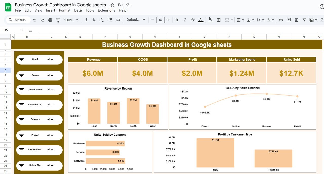Open the Data menu
324x175 pixels.
coord(78,10)
